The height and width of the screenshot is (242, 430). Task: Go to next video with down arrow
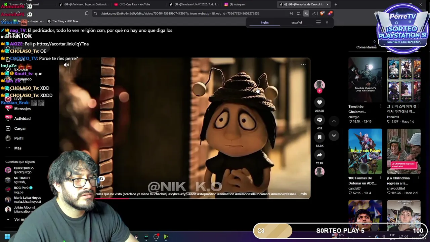334,135
